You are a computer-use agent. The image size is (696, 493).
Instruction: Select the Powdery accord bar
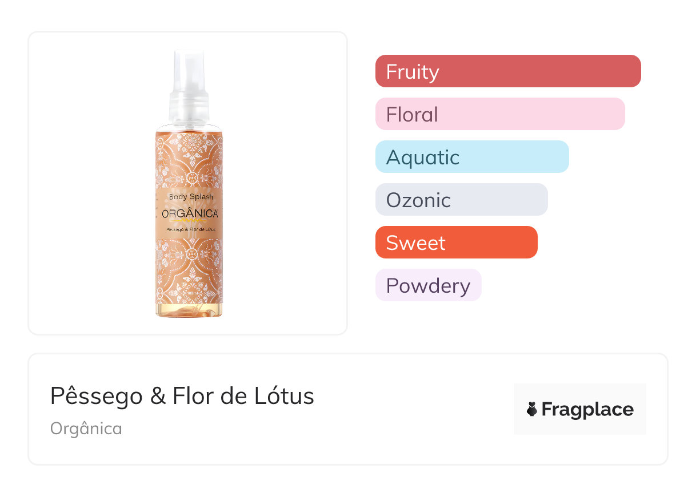[x=428, y=285]
